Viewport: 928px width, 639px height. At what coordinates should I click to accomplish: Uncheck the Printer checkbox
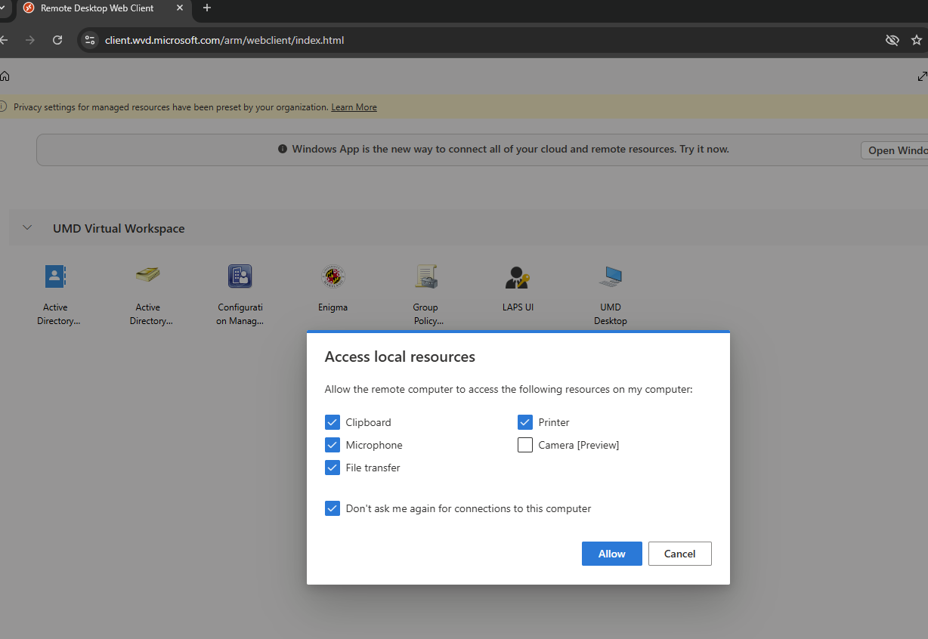pyautogui.click(x=525, y=422)
